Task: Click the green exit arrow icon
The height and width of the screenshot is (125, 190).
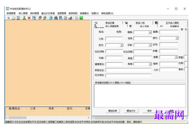Action: coord(81,18)
